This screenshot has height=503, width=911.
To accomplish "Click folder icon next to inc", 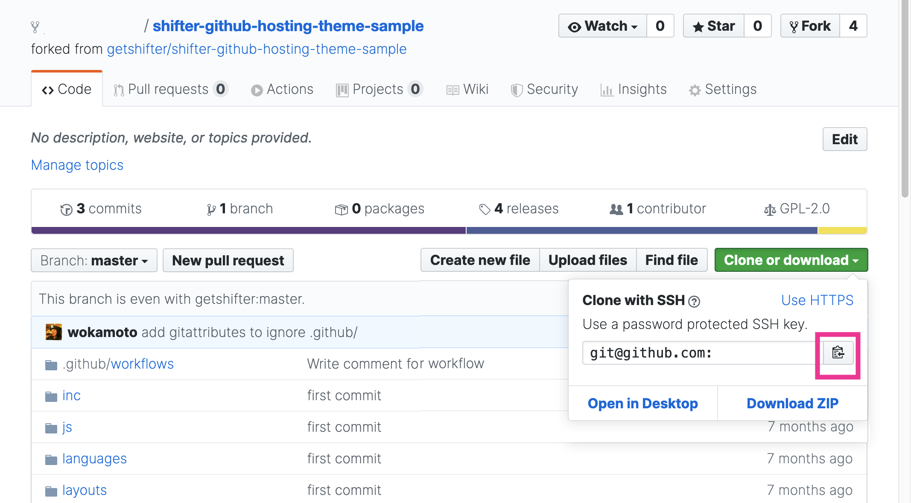I will click(51, 397).
